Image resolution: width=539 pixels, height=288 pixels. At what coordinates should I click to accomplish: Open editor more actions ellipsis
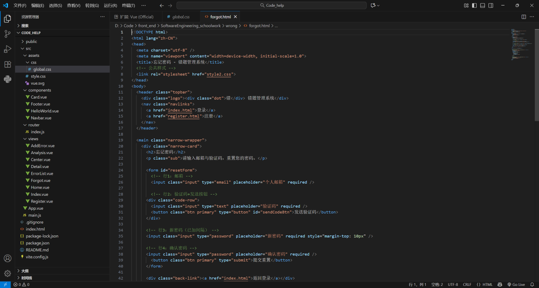(x=532, y=17)
